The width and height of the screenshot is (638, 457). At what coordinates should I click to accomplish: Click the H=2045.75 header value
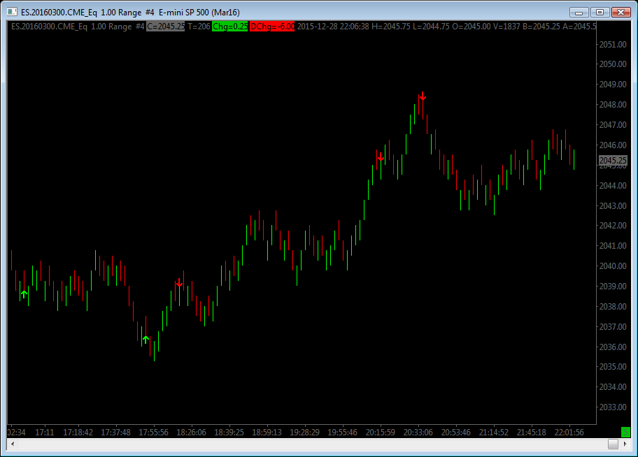coord(391,27)
